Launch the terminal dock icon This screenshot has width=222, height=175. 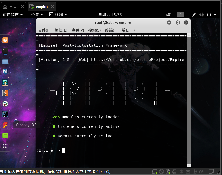tap(5, 51)
